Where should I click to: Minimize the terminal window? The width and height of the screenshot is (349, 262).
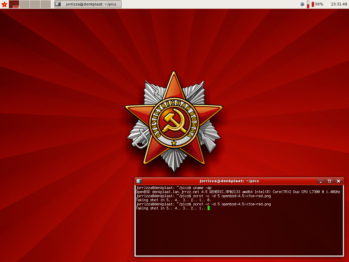[x=320, y=181]
